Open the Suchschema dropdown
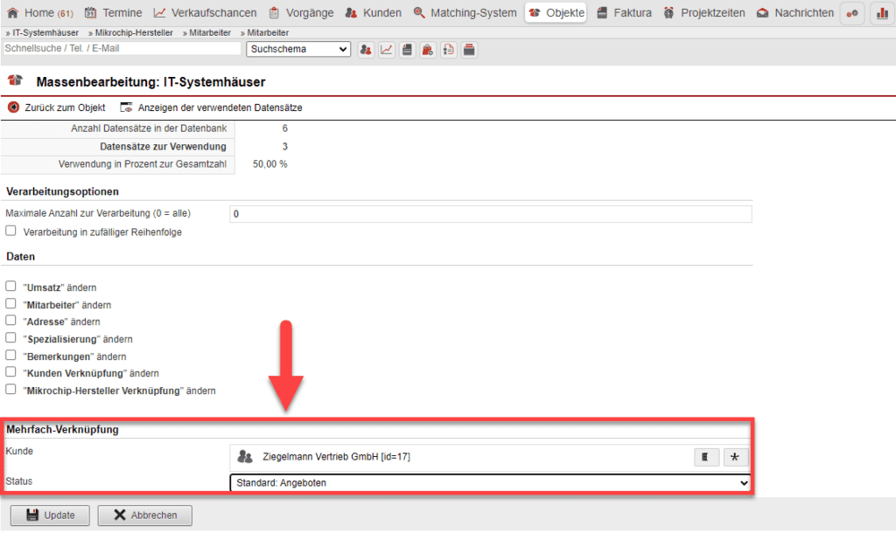Screen dimensions: 896x533 point(297,50)
